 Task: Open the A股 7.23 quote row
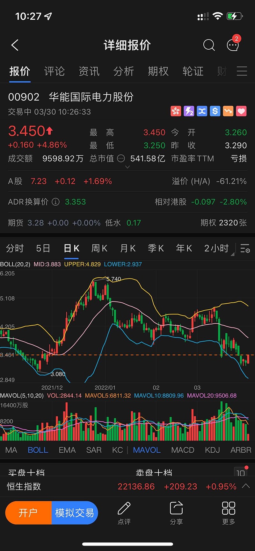tap(60, 181)
